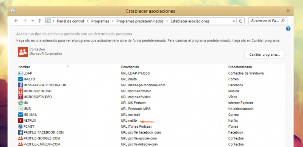
Task: Select the PROFILE-FACEBOOK-COM row name
Action: (44, 132)
